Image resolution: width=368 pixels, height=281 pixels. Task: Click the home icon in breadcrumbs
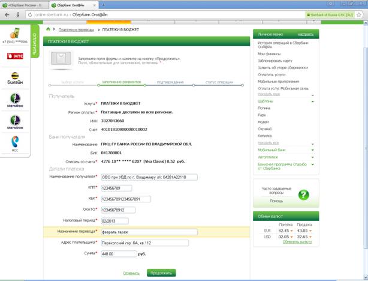point(48,28)
